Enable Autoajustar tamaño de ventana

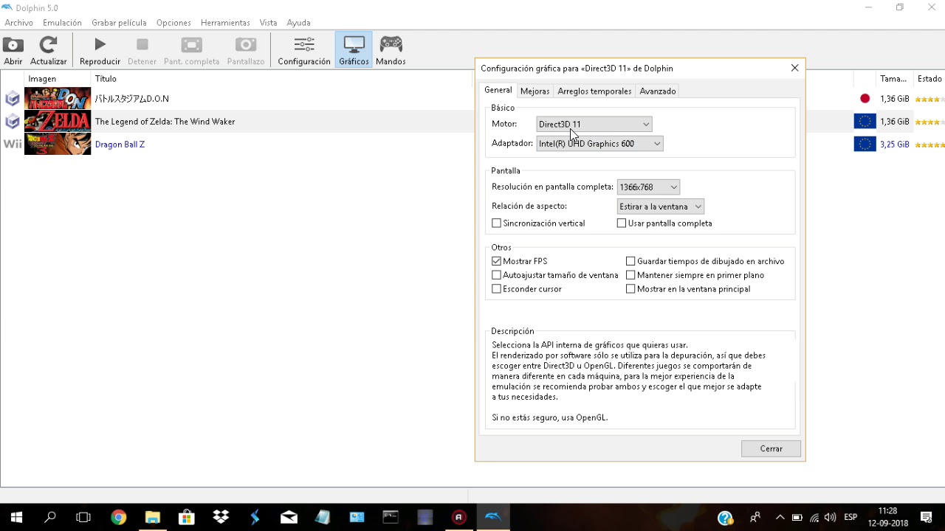click(x=496, y=275)
